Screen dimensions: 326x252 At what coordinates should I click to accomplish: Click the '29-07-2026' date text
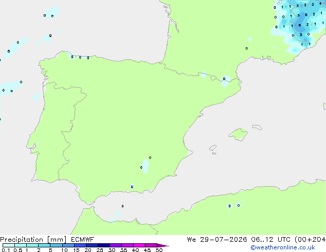click(x=224, y=240)
